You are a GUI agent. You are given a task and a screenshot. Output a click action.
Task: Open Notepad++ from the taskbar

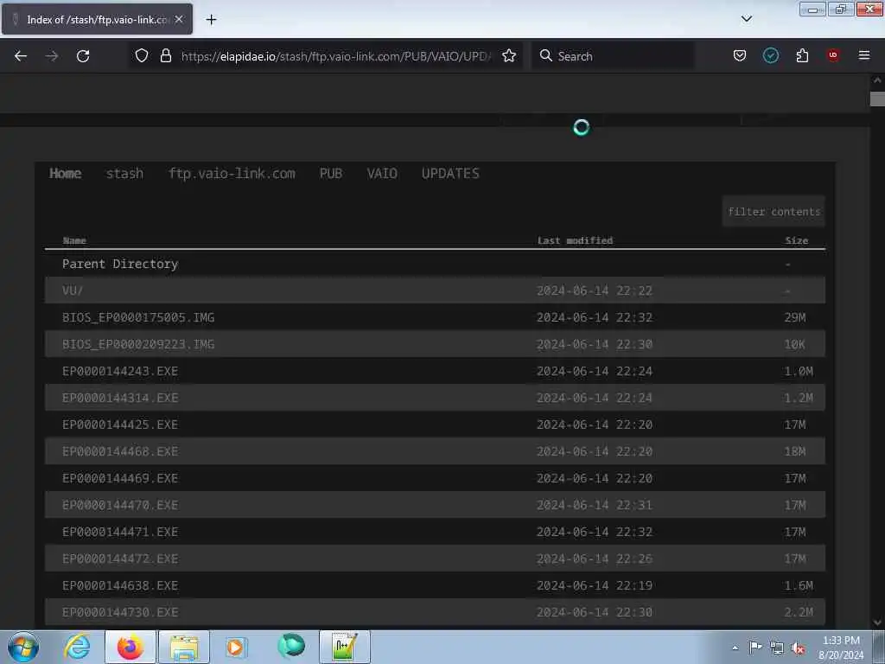tap(344, 647)
